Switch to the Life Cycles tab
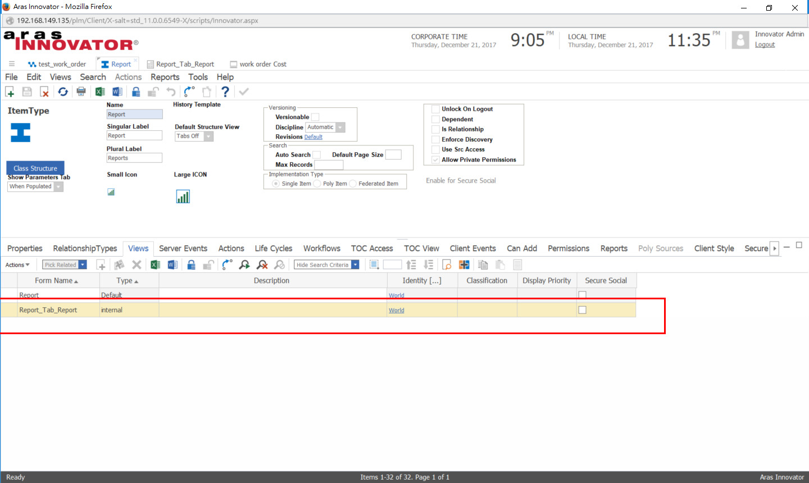The width and height of the screenshot is (809, 483). tap(274, 248)
